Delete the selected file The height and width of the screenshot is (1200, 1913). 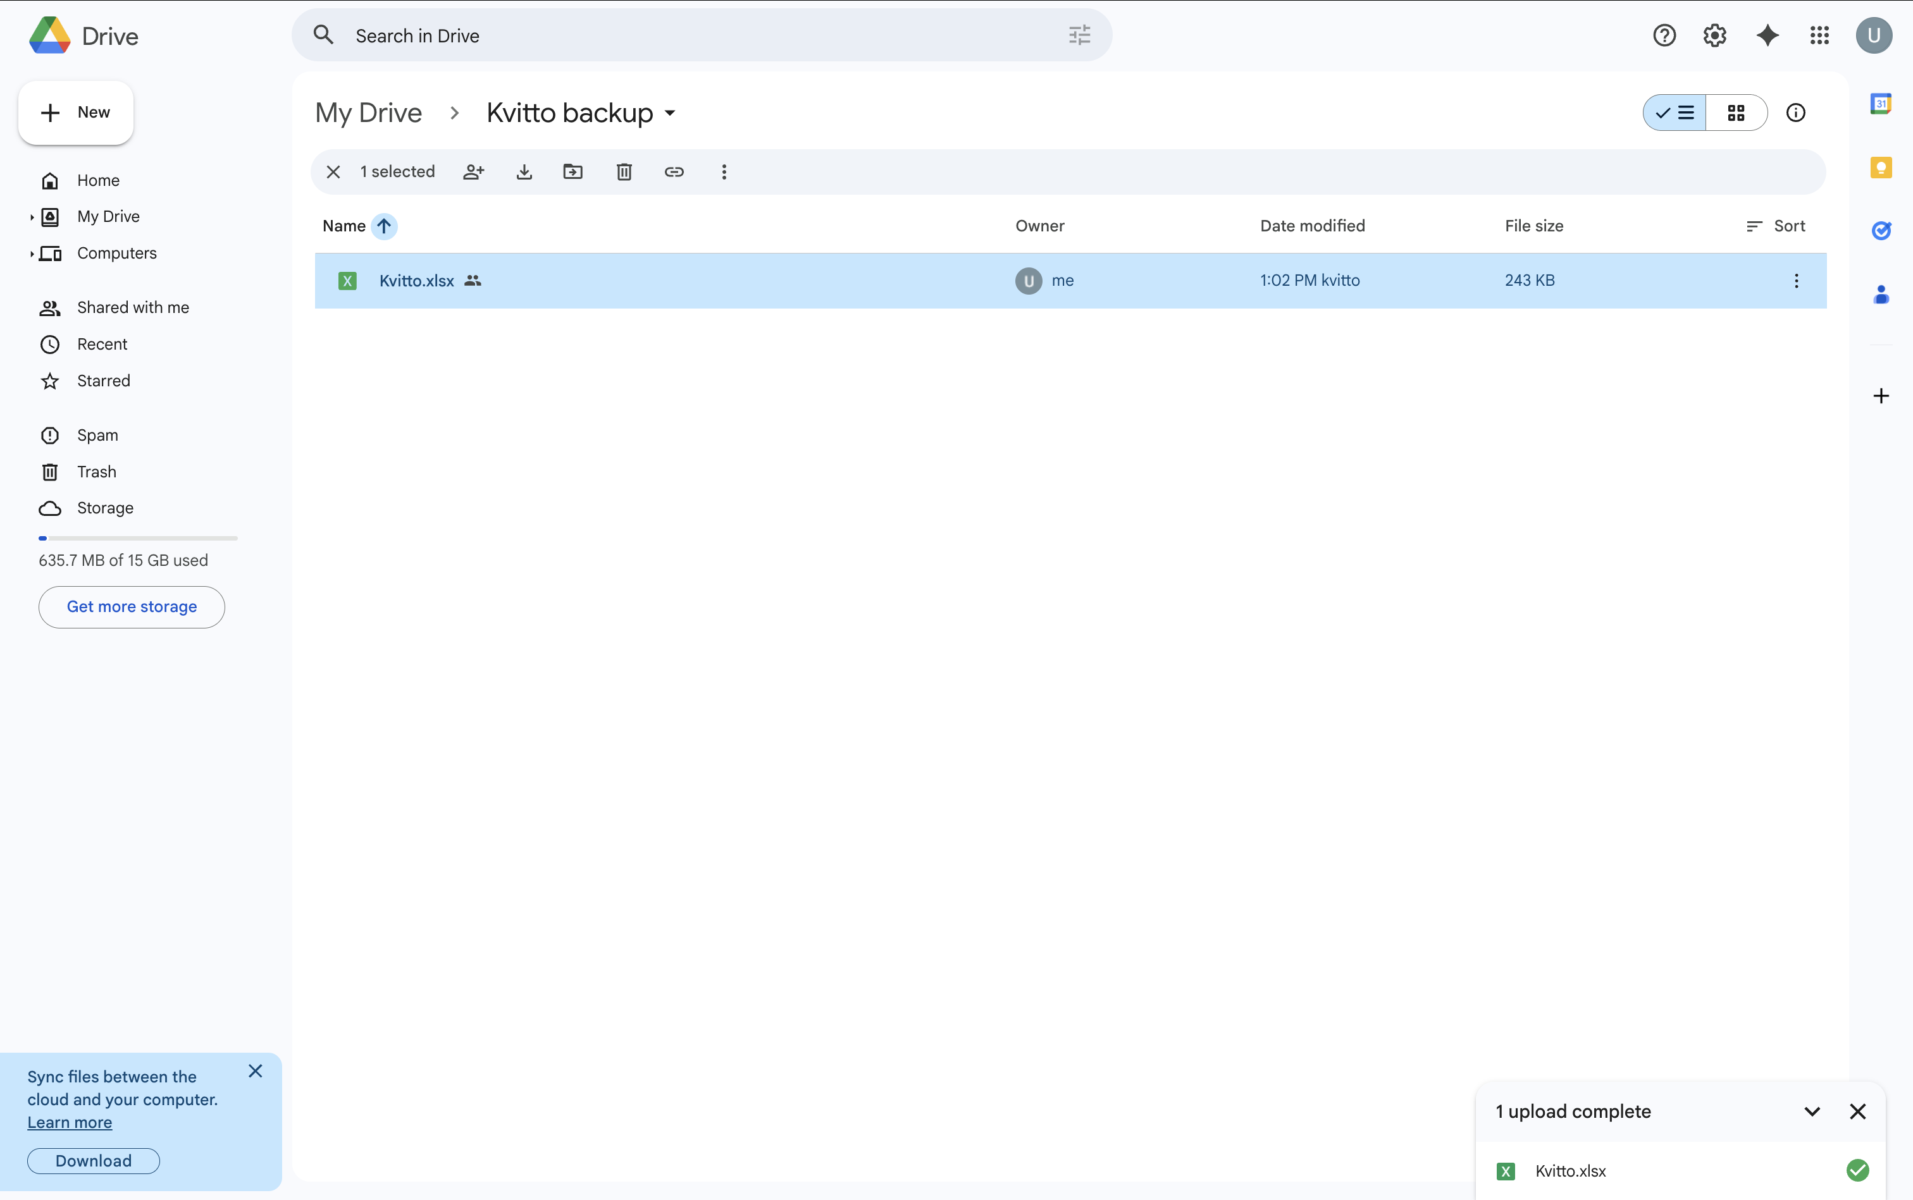click(624, 171)
